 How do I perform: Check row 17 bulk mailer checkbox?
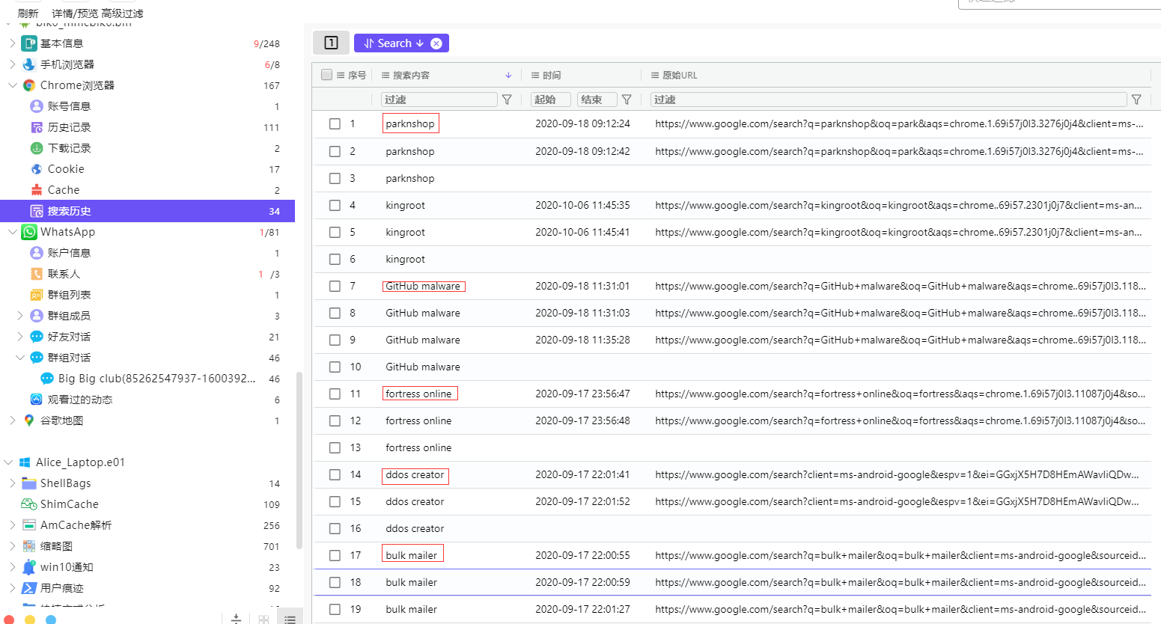pyautogui.click(x=335, y=555)
